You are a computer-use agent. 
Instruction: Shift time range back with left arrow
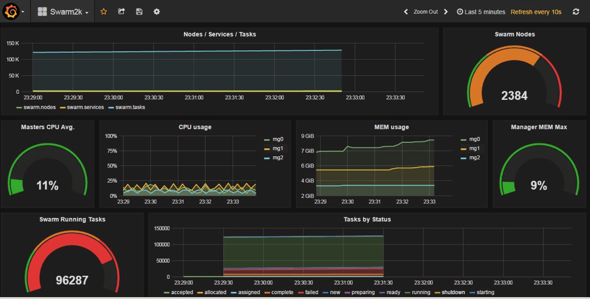click(x=406, y=11)
